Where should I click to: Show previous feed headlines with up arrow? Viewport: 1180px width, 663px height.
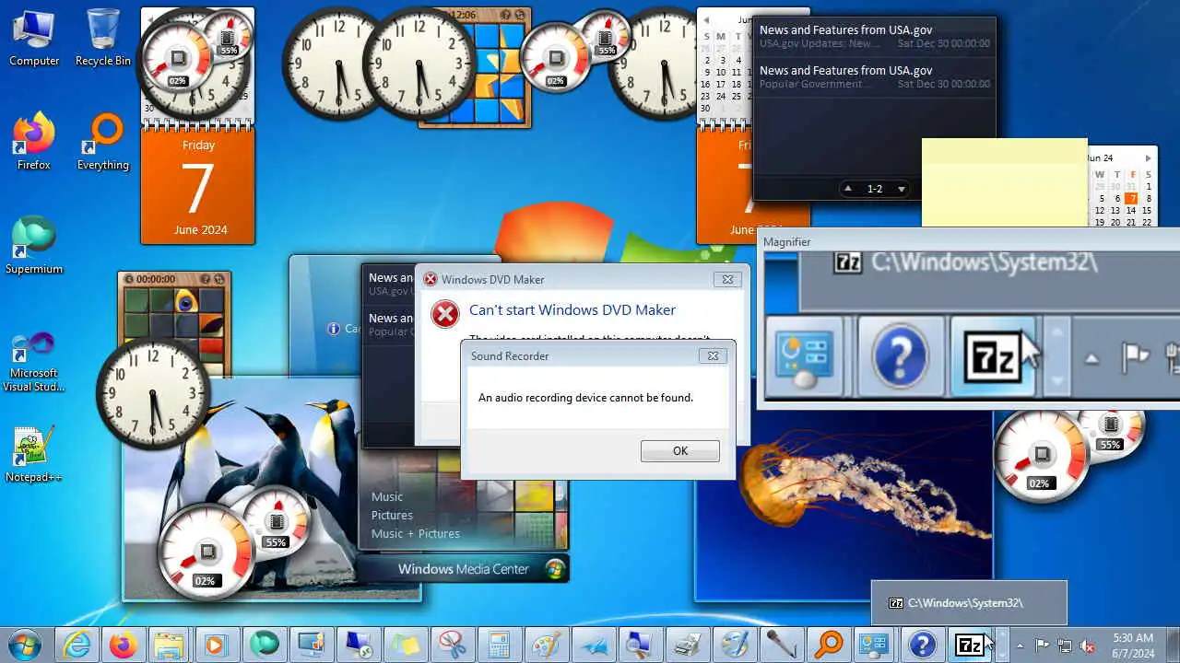(848, 189)
